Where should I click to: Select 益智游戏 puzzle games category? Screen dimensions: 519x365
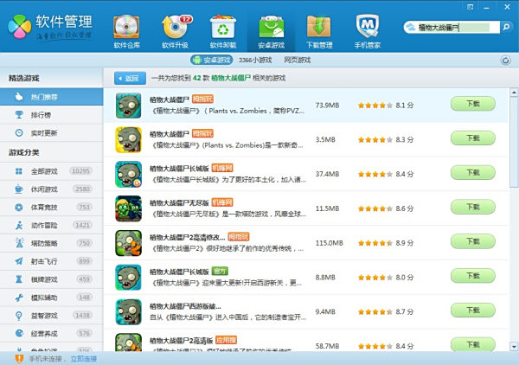coord(52,316)
